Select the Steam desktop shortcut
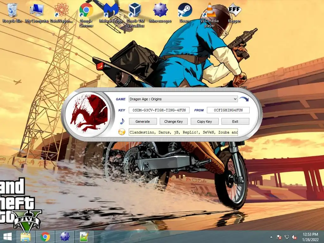The height and width of the screenshot is (243, 324). tap(185, 12)
